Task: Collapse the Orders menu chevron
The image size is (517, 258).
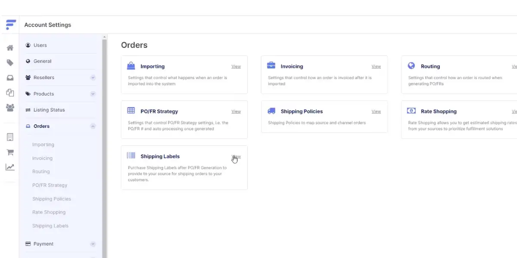Action: click(93, 126)
